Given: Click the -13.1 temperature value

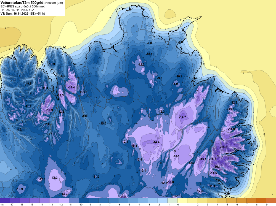Looking at the screenshot, I should click(x=176, y=156).
